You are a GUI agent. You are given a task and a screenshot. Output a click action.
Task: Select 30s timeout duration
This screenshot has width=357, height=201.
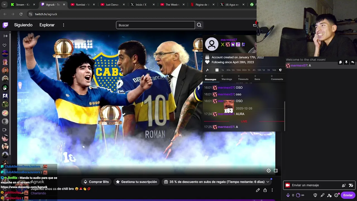click(228, 70)
